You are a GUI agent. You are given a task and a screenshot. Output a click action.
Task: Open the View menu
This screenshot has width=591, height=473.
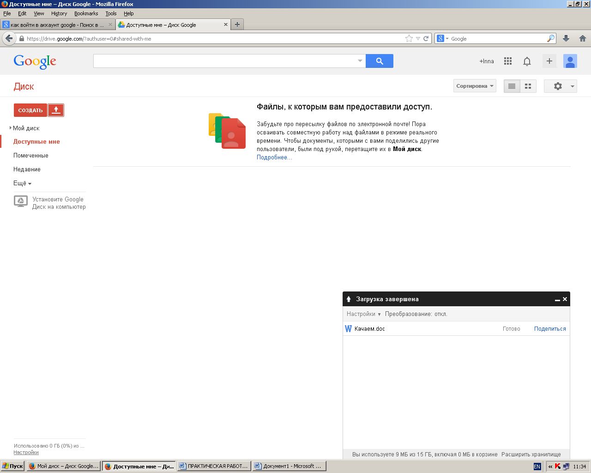tap(39, 13)
